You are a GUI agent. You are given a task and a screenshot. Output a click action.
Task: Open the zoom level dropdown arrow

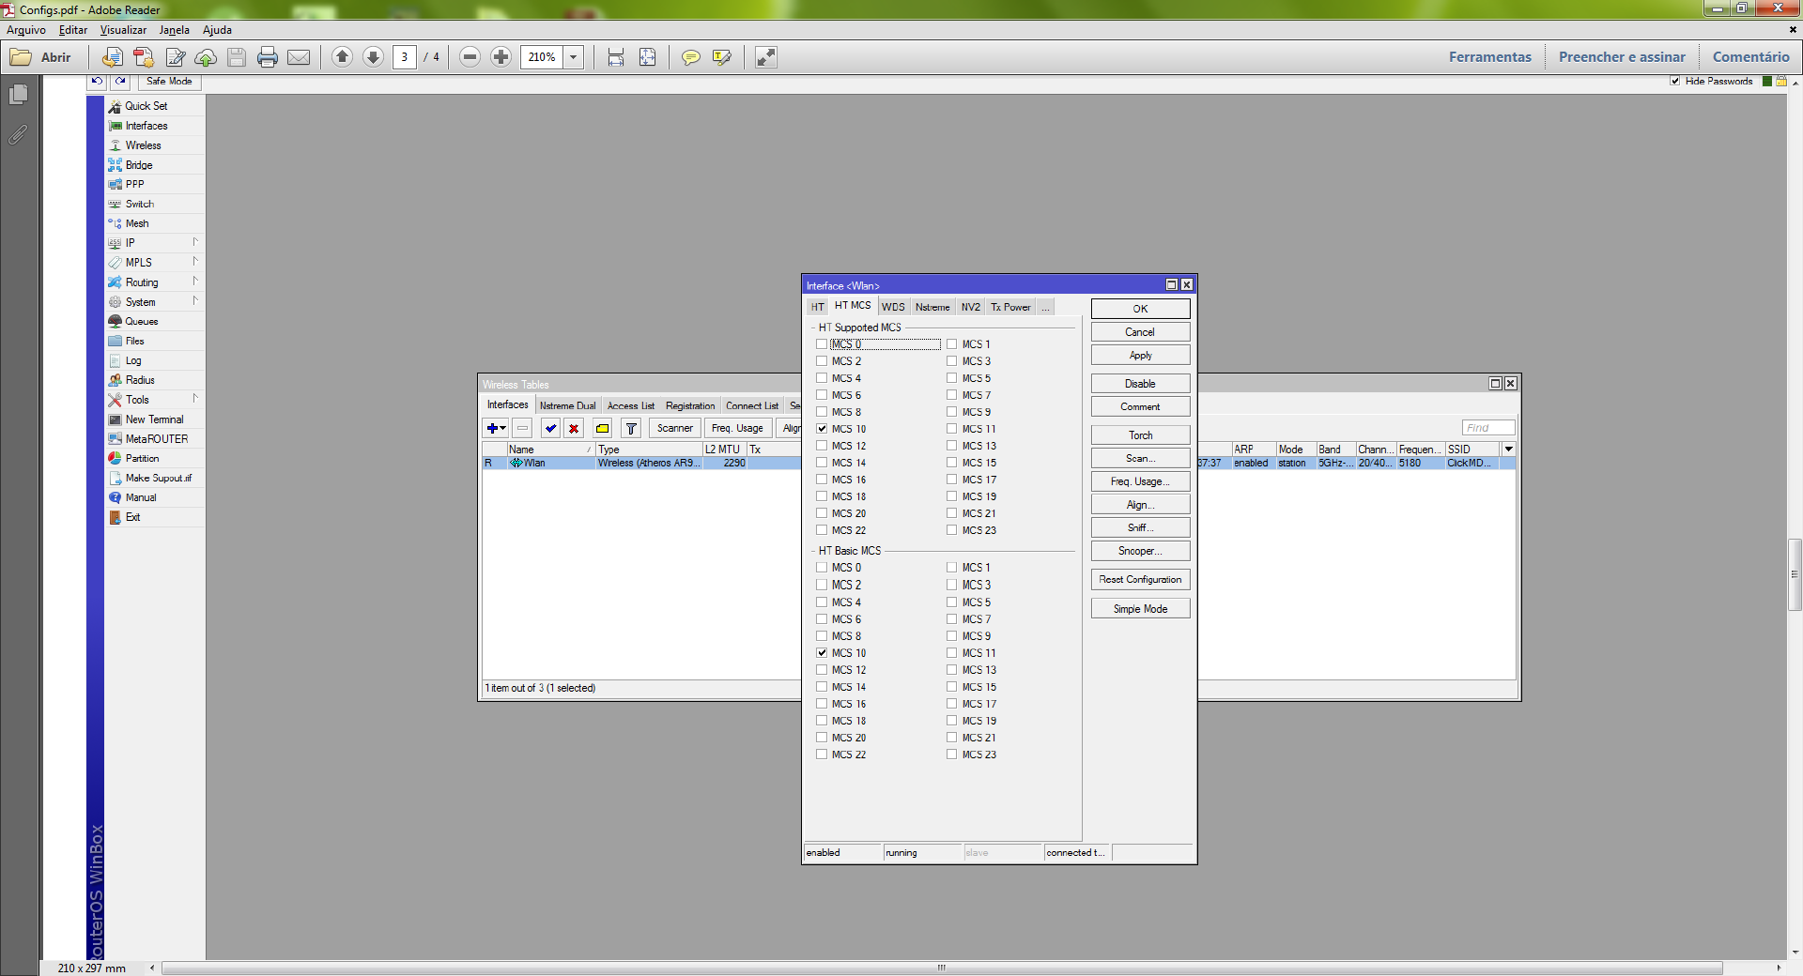(573, 57)
